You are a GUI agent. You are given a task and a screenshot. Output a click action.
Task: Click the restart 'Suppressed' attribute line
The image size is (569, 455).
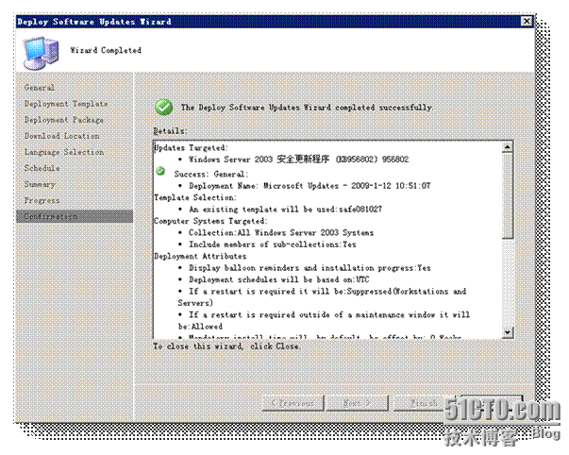(322, 297)
